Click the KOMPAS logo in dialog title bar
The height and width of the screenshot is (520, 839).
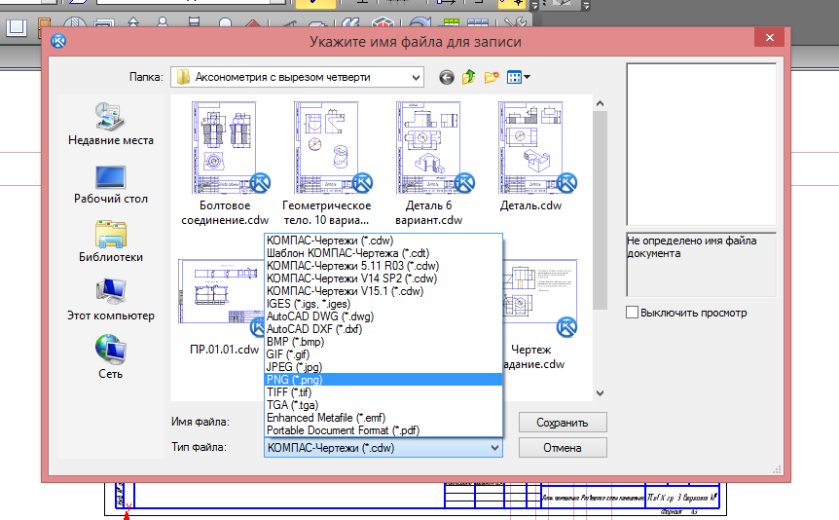[x=58, y=41]
